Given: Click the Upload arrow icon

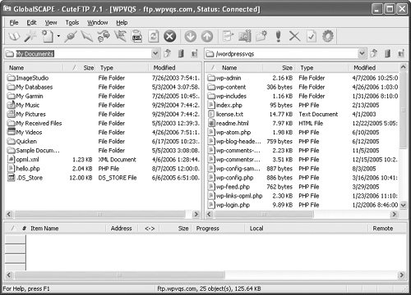Looking at the screenshot, I should [x=207, y=36].
